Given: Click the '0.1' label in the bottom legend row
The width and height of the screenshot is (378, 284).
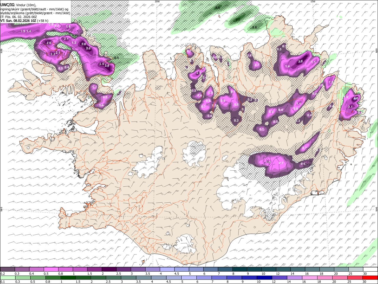Looking at the screenshot, I should click(x=2, y=282).
